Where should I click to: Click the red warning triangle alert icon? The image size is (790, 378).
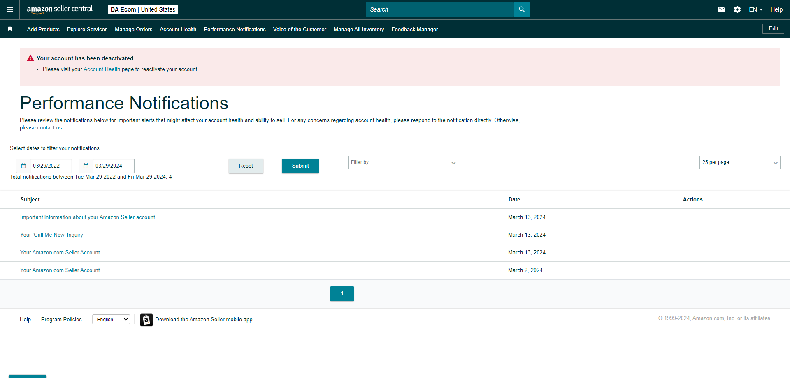pos(30,58)
